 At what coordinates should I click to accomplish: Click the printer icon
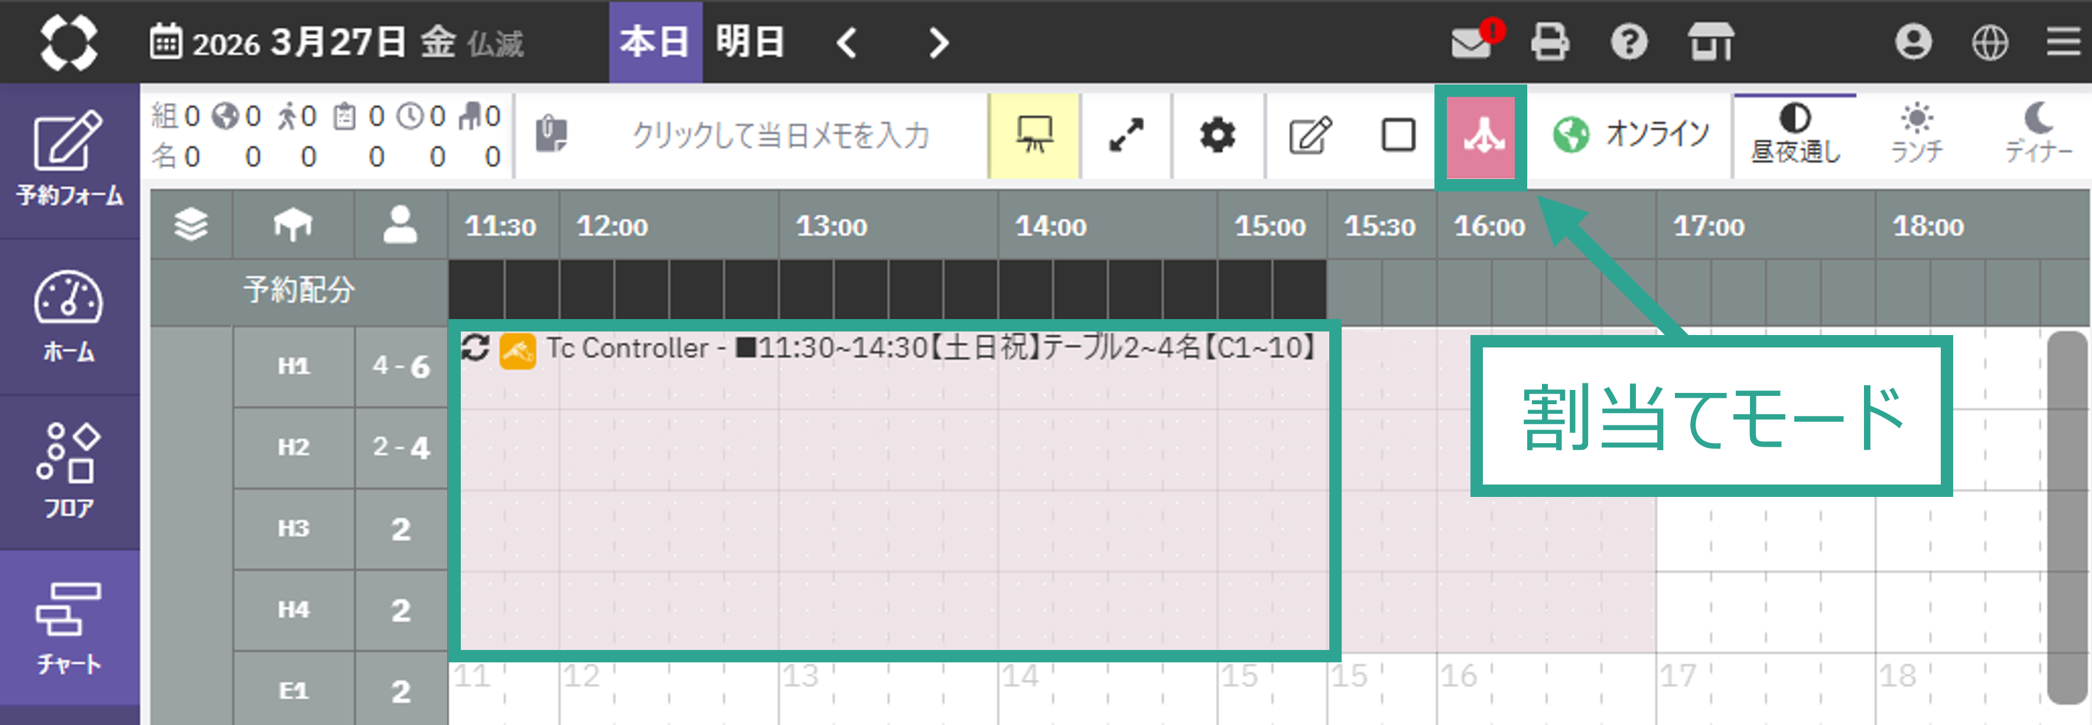(1550, 42)
